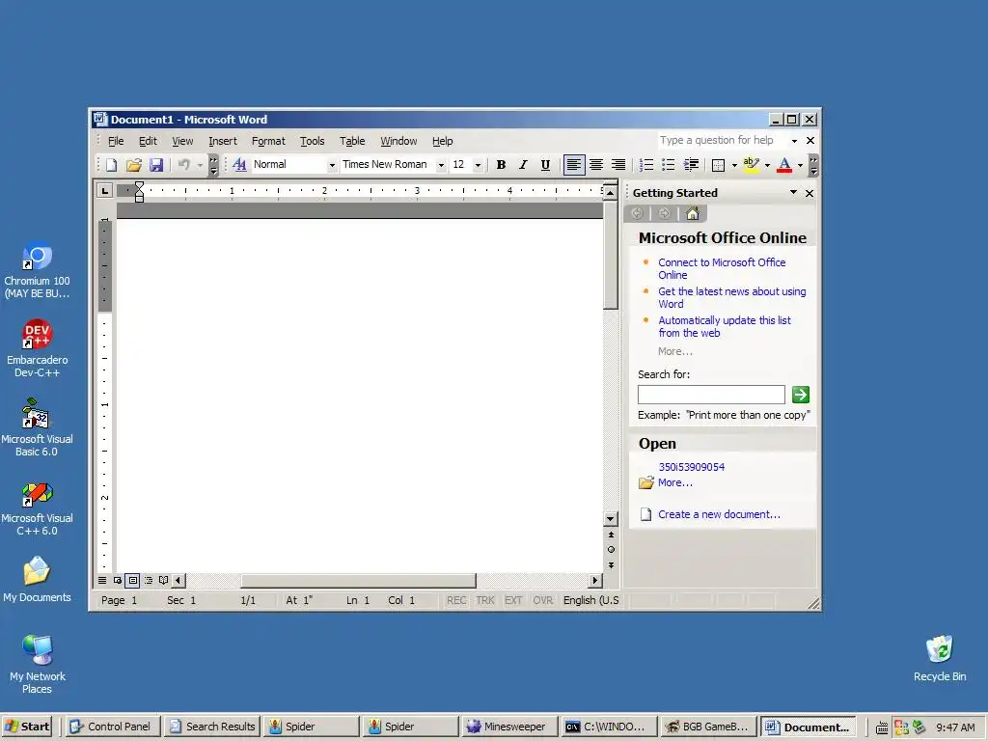988x741 pixels.
Task: Toggle underline formatting
Action: tap(546, 165)
